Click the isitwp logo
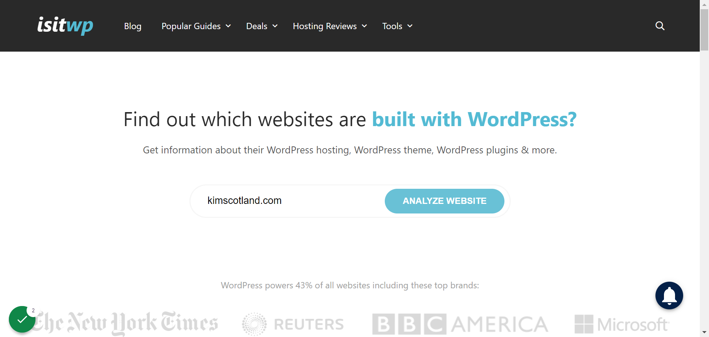709x337 pixels. [65, 25]
